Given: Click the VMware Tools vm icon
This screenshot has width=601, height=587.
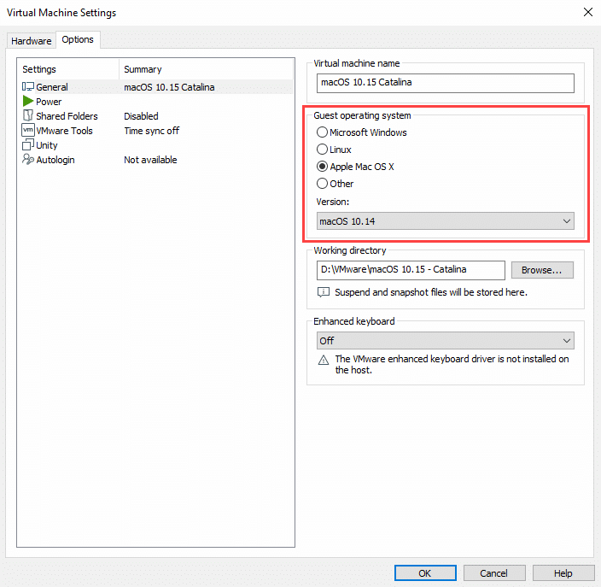Looking at the screenshot, I should (28, 131).
